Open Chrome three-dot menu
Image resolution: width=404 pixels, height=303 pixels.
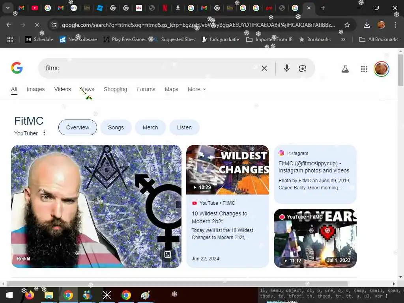coord(395,25)
